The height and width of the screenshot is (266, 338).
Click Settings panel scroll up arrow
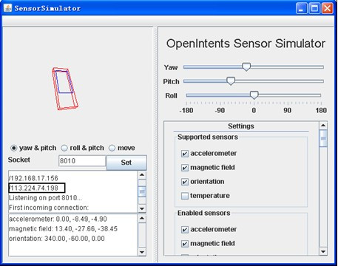point(323,126)
